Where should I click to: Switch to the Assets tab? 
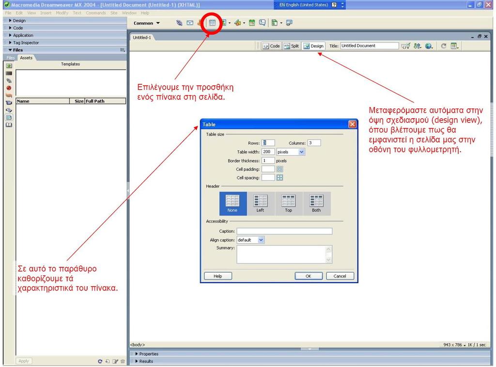(26, 58)
